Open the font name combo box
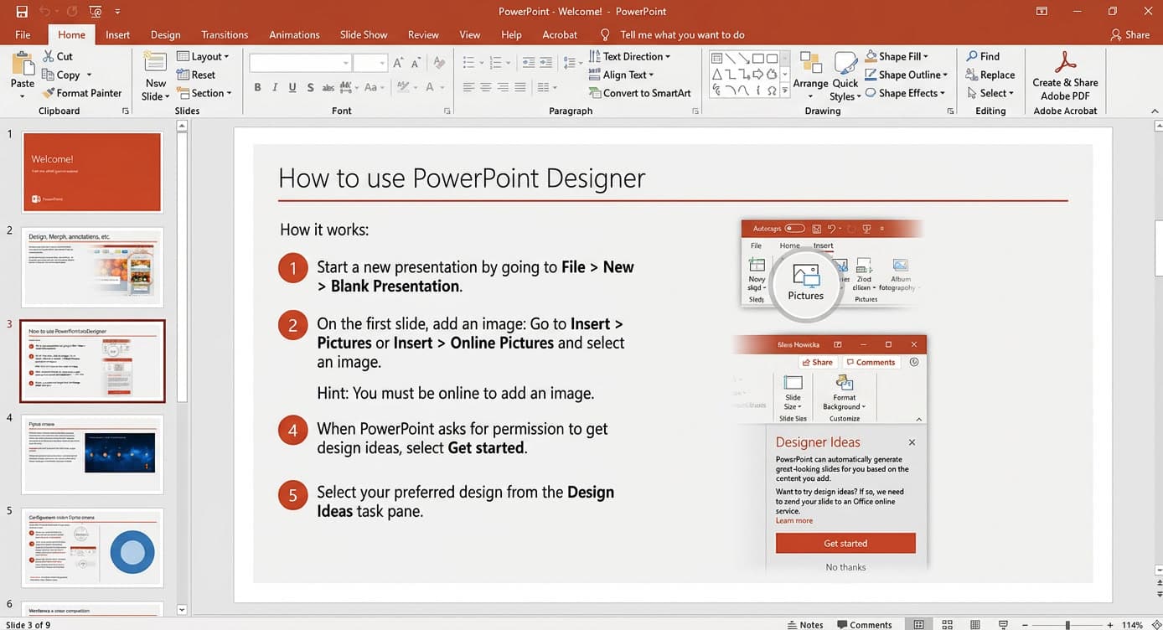1163x630 pixels. [300, 63]
